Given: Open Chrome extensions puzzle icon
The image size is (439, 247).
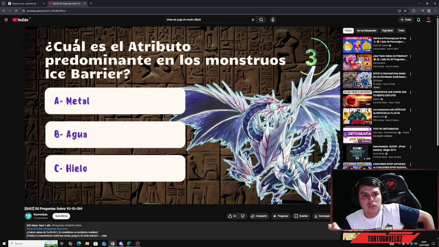Looking at the screenshot, I should (x=414, y=11).
